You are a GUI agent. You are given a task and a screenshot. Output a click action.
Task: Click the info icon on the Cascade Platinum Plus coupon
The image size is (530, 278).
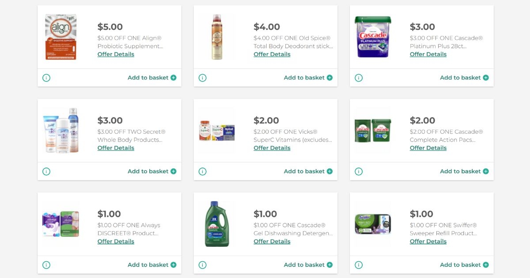[x=359, y=78]
